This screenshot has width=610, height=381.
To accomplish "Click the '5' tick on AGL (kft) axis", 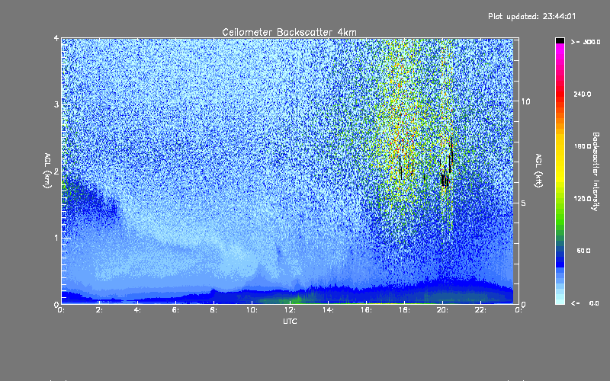I will click(524, 203).
